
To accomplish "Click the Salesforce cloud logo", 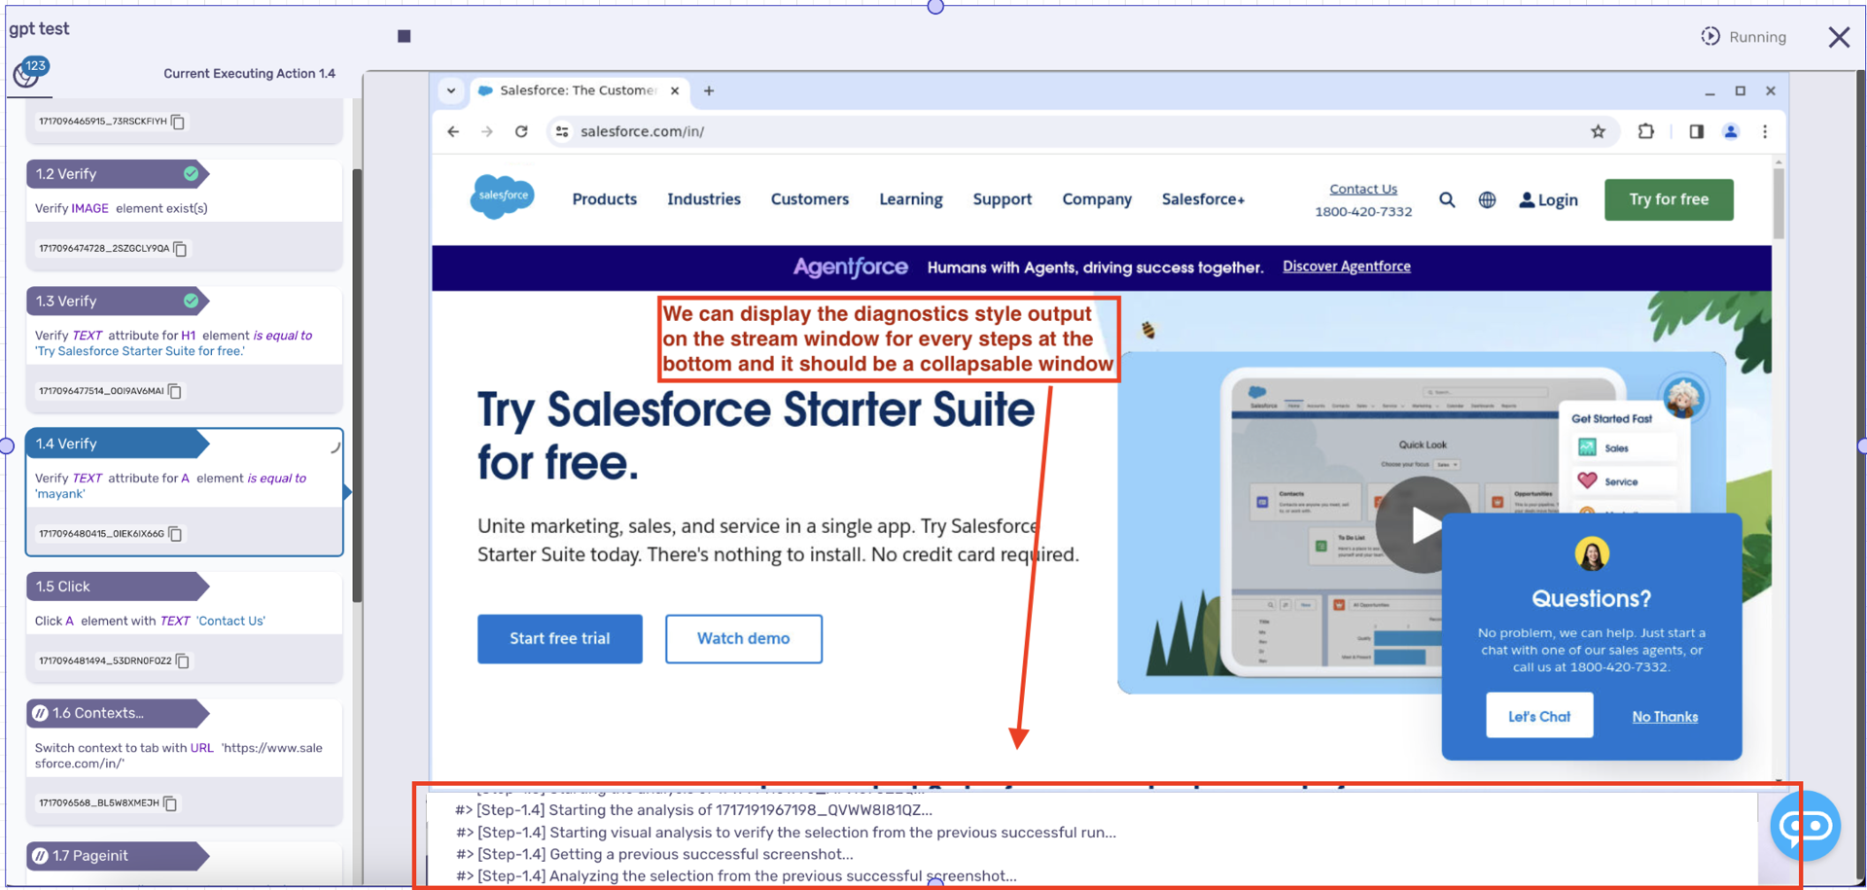I will [x=503, y=196].
